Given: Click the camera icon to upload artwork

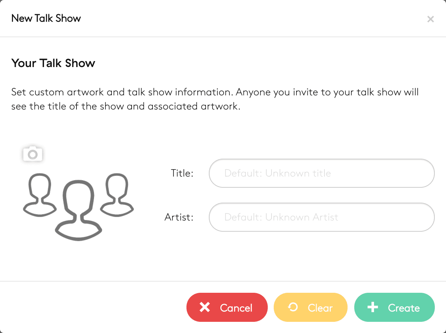Looking at the screenshot, I should point(33,154).
